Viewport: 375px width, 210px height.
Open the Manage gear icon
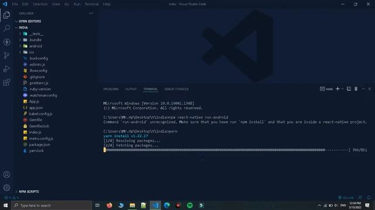(6, 188)
